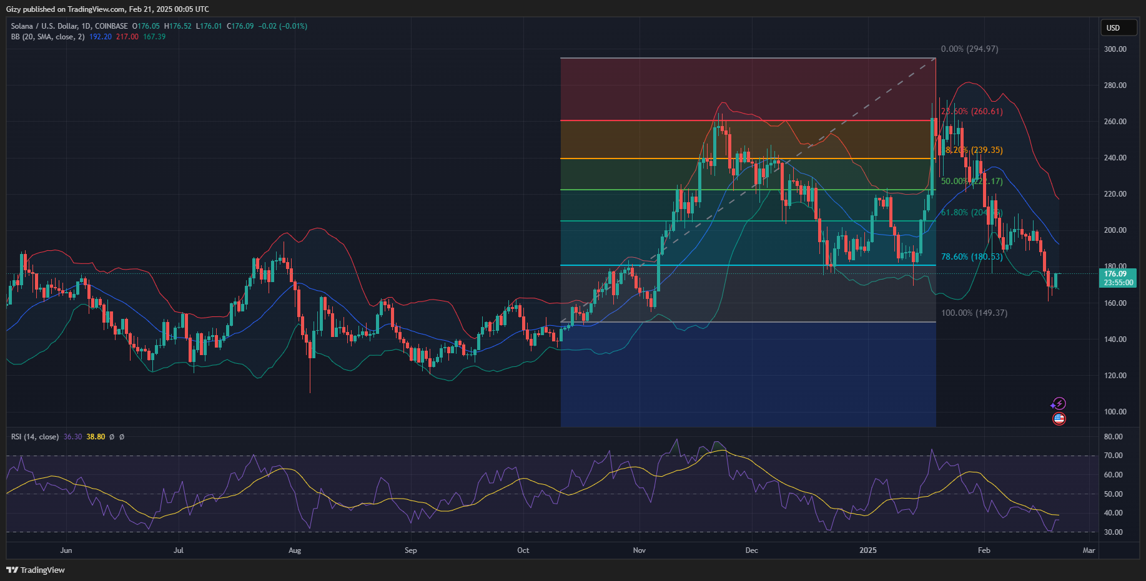Select the Solana / U.S. Dollar symbol title

click(x=69, y=26)
